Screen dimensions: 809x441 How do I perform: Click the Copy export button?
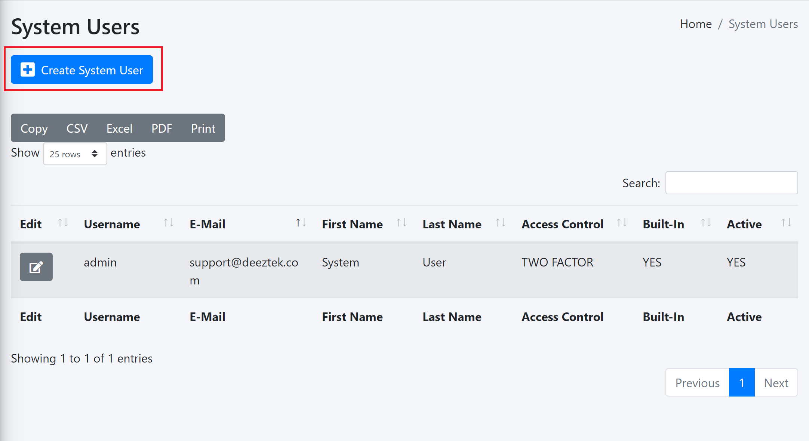coord(34,128)
